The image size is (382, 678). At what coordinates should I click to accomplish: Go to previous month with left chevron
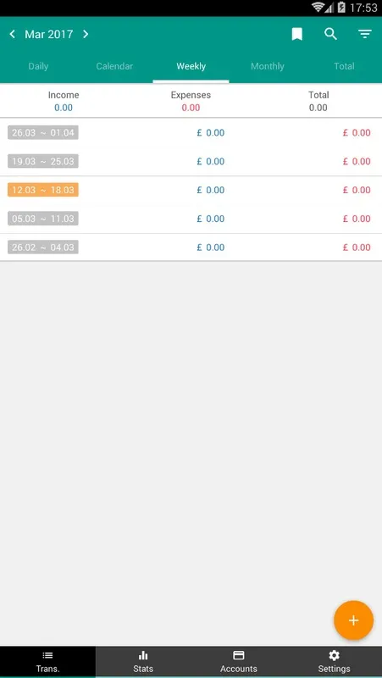point(13,34)
